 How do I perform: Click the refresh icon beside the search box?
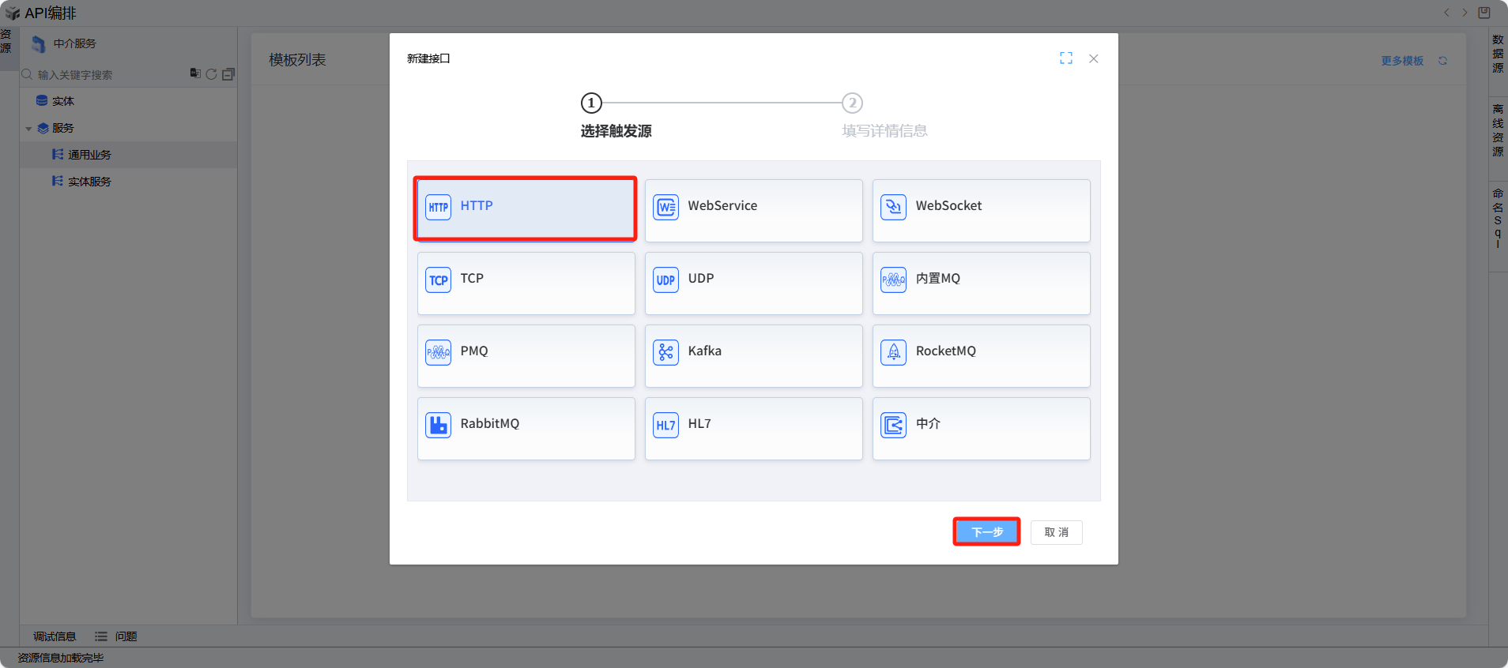point(211,74)
